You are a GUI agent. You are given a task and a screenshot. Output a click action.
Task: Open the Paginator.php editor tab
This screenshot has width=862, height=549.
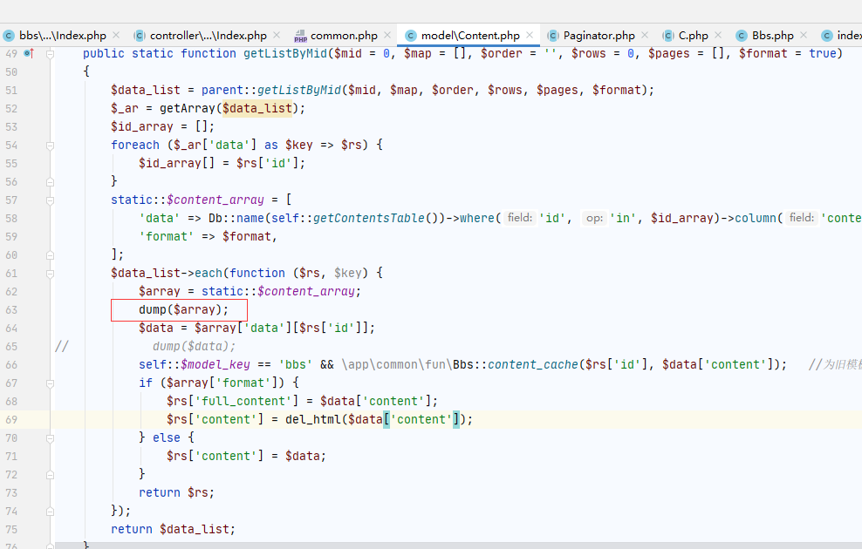click(599, 36)
